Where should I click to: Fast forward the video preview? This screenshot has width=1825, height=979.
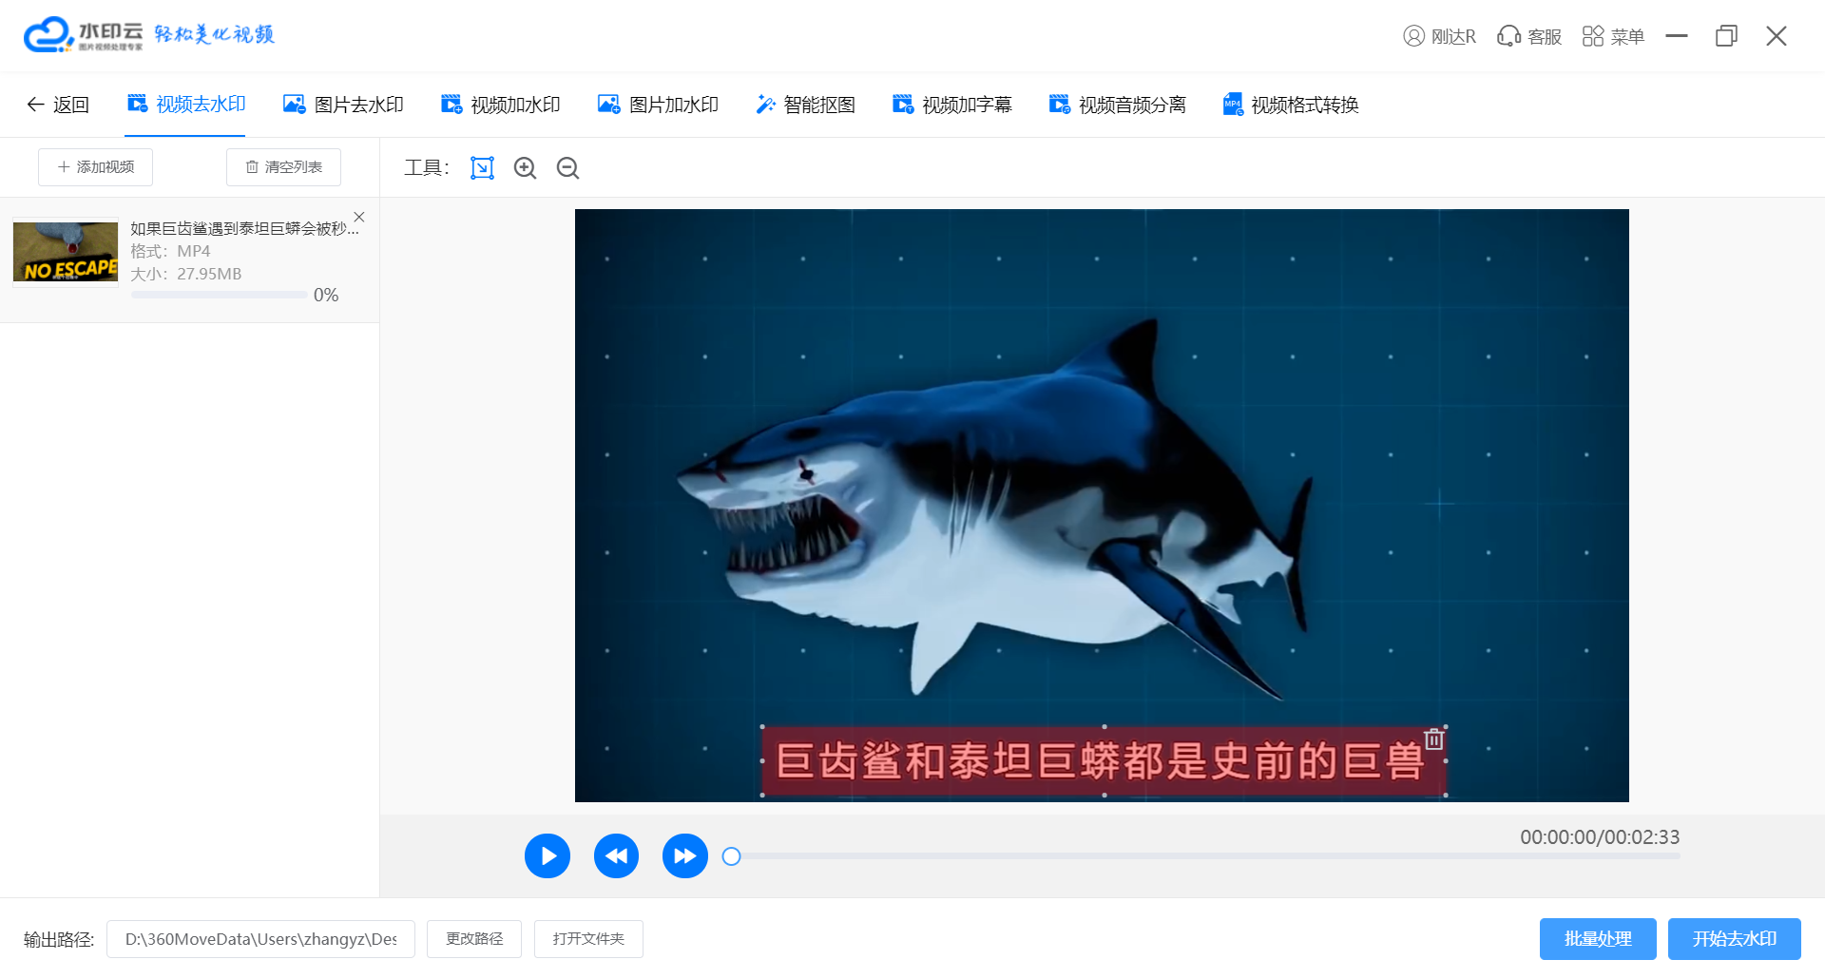click(684, 856)
